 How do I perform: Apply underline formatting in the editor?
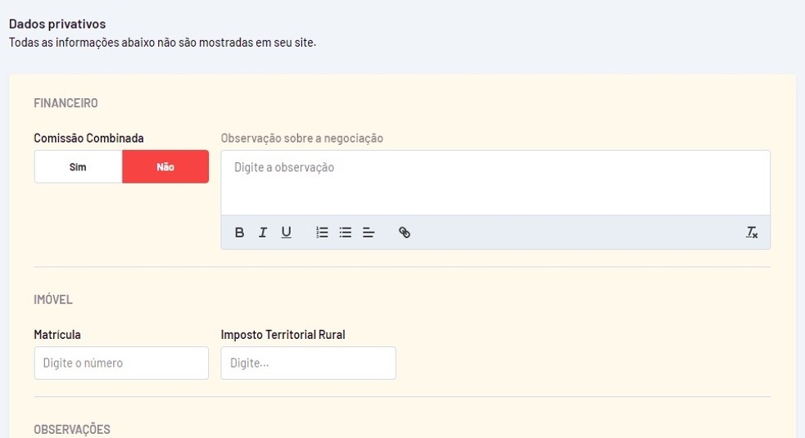point(286,233)
